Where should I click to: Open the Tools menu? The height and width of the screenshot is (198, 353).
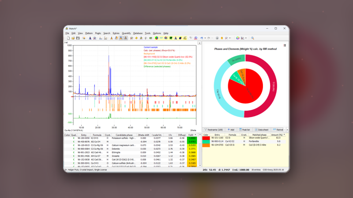[147, 33]
